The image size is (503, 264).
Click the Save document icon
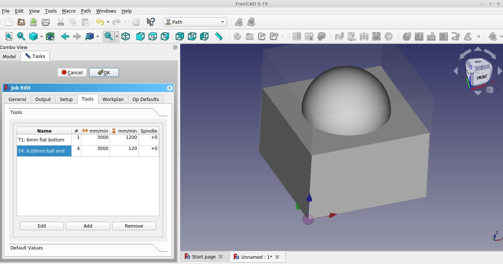coord(33,22)
